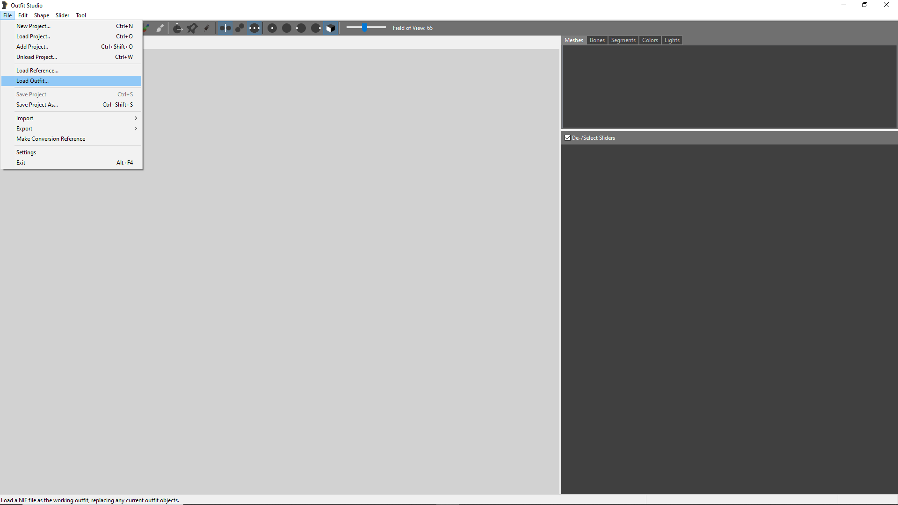Toggle the edit connected points icon

(x=239, y=28)
